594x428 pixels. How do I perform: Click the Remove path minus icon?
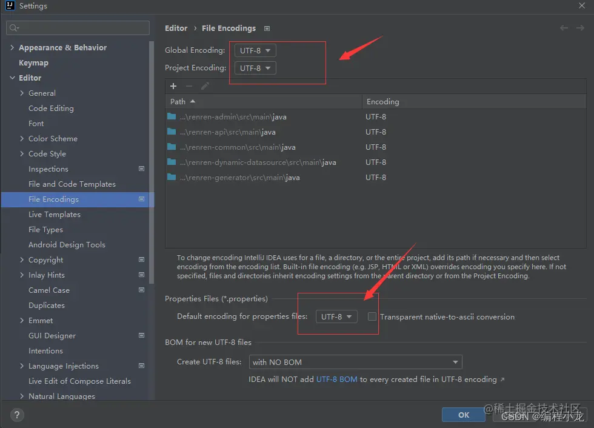coord(189,86)
